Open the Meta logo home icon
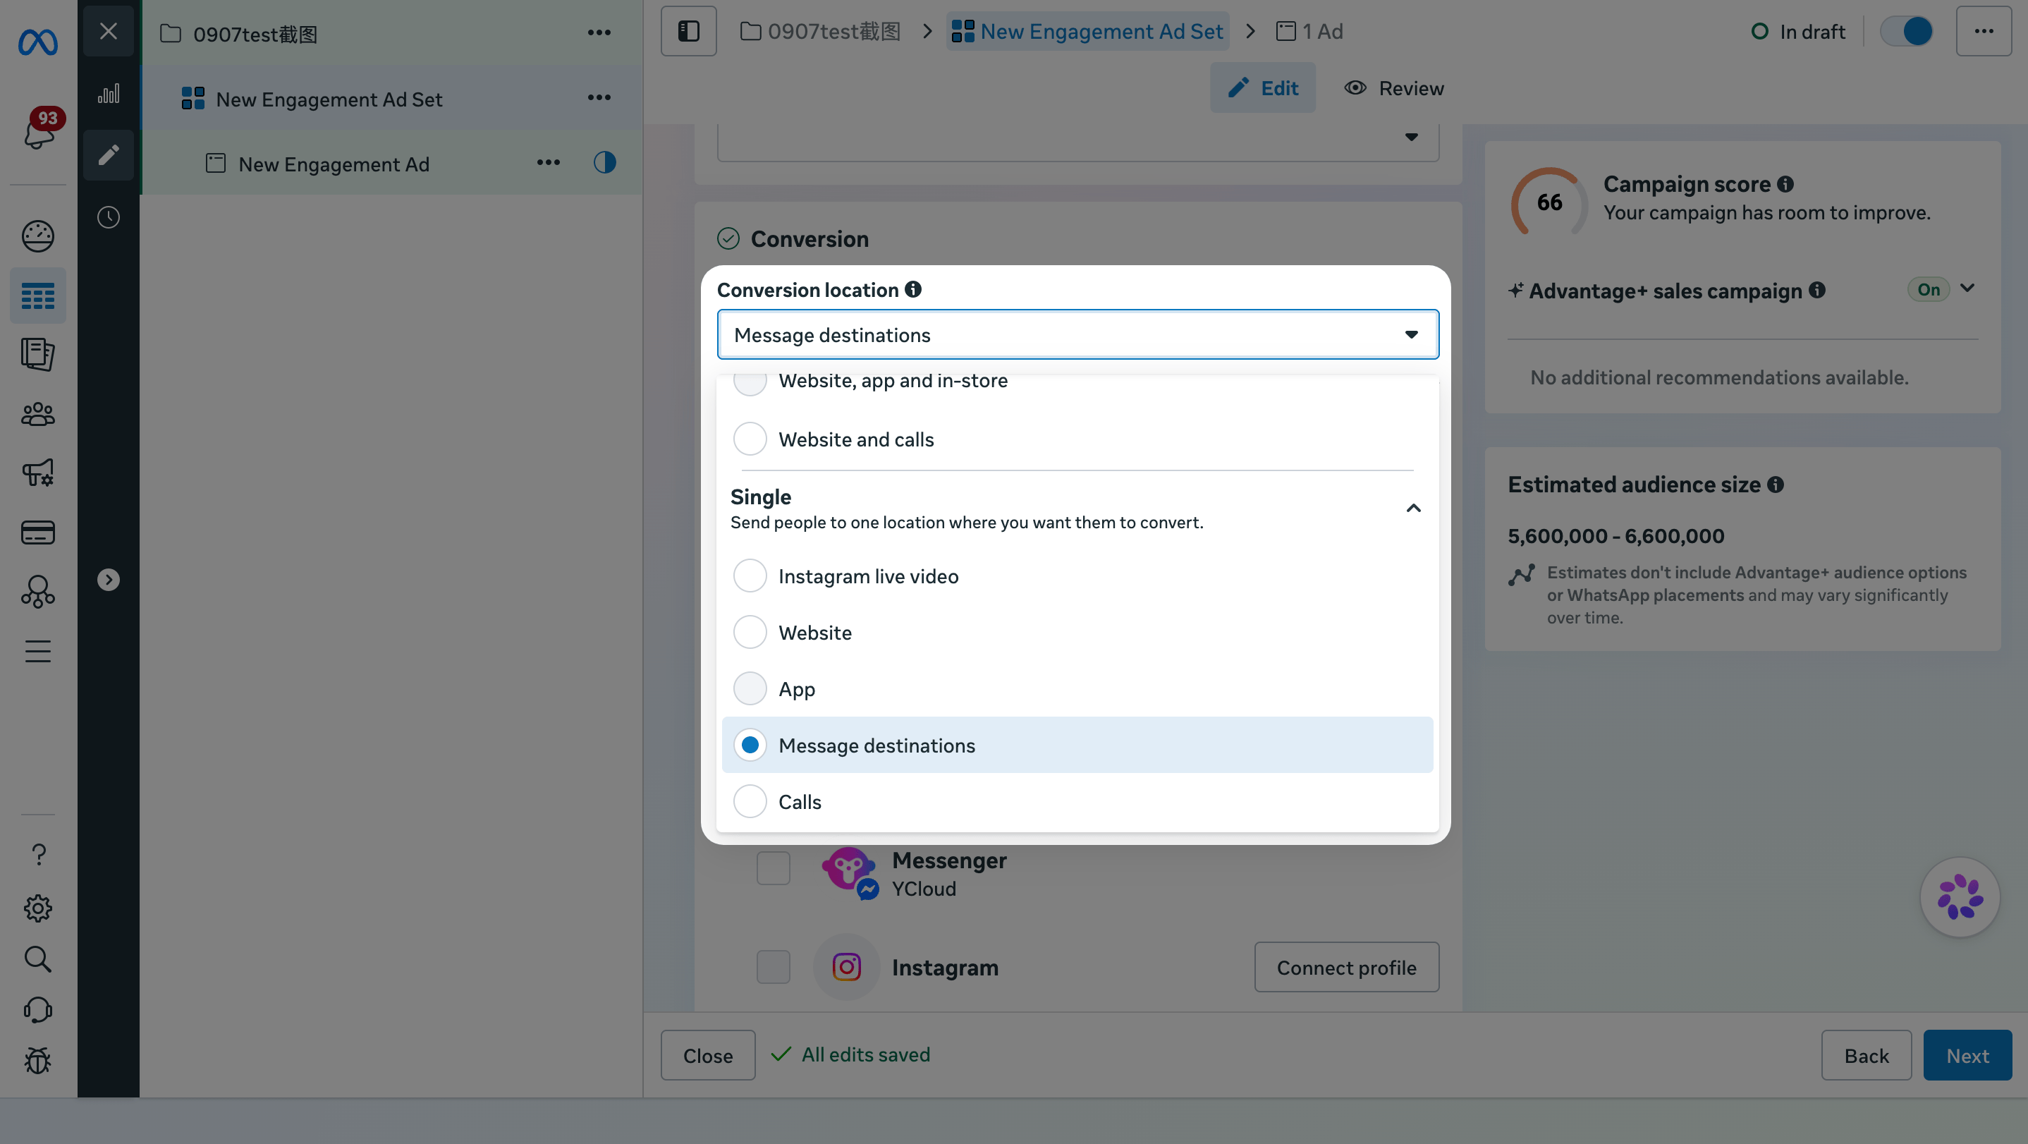 pyautogui.click(x=38, y=41)
